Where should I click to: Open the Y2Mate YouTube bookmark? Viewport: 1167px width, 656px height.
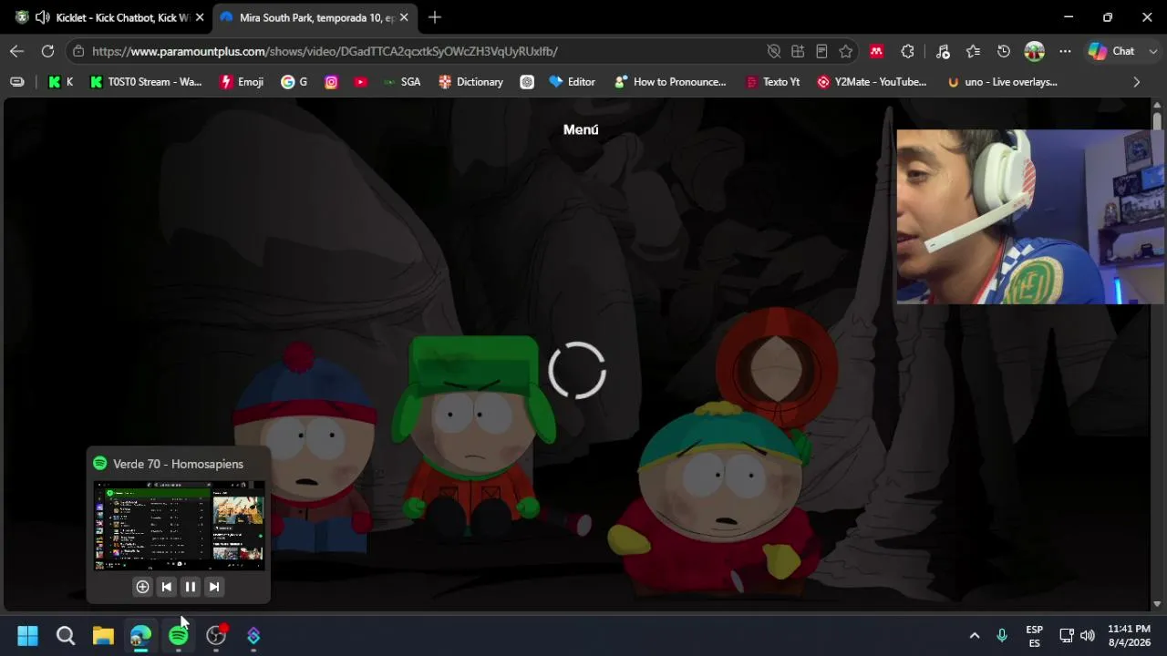click(x=872, y=82)
